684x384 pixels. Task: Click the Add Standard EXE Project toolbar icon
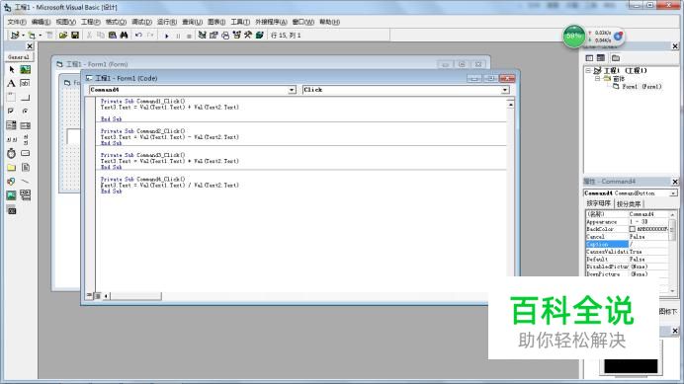pos(15,36)
